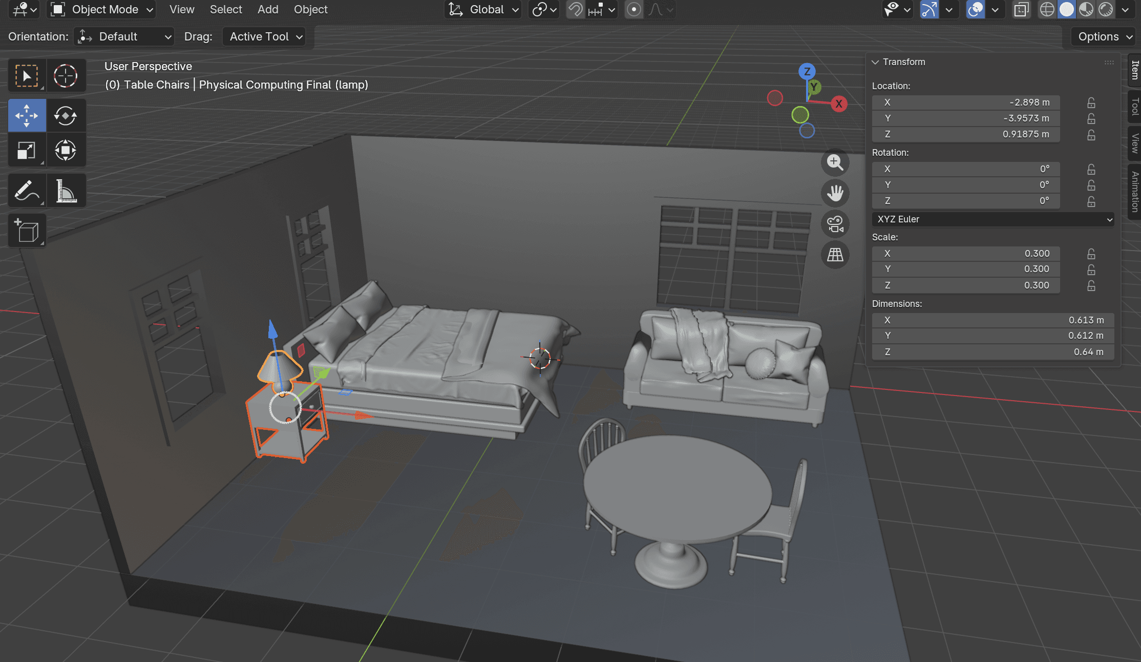Pick the Measure tool
This screenshot has height=662, width=1141.
pos(66,191)
